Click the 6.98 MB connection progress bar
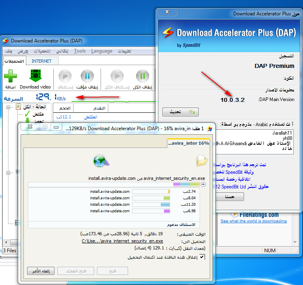Screen dimensions: 303x285 coord(151,211)
